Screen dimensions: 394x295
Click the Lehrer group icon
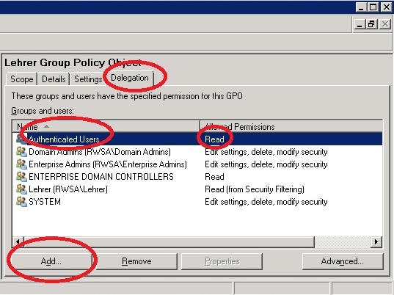pyautogui.click(x=21, y=189)
